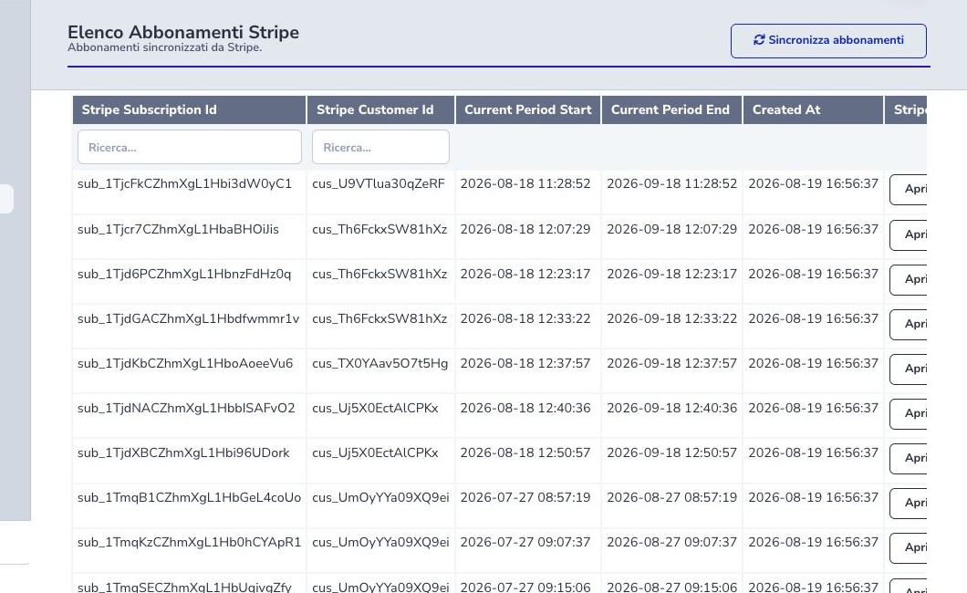Open the Apri button for sub_1Tjcr7CZhmXgL1HbaBHOiJis
The image size is (967, 593).
coord(909,234)
